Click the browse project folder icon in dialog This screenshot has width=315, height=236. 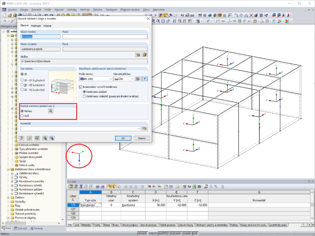(x=138, y=55)
